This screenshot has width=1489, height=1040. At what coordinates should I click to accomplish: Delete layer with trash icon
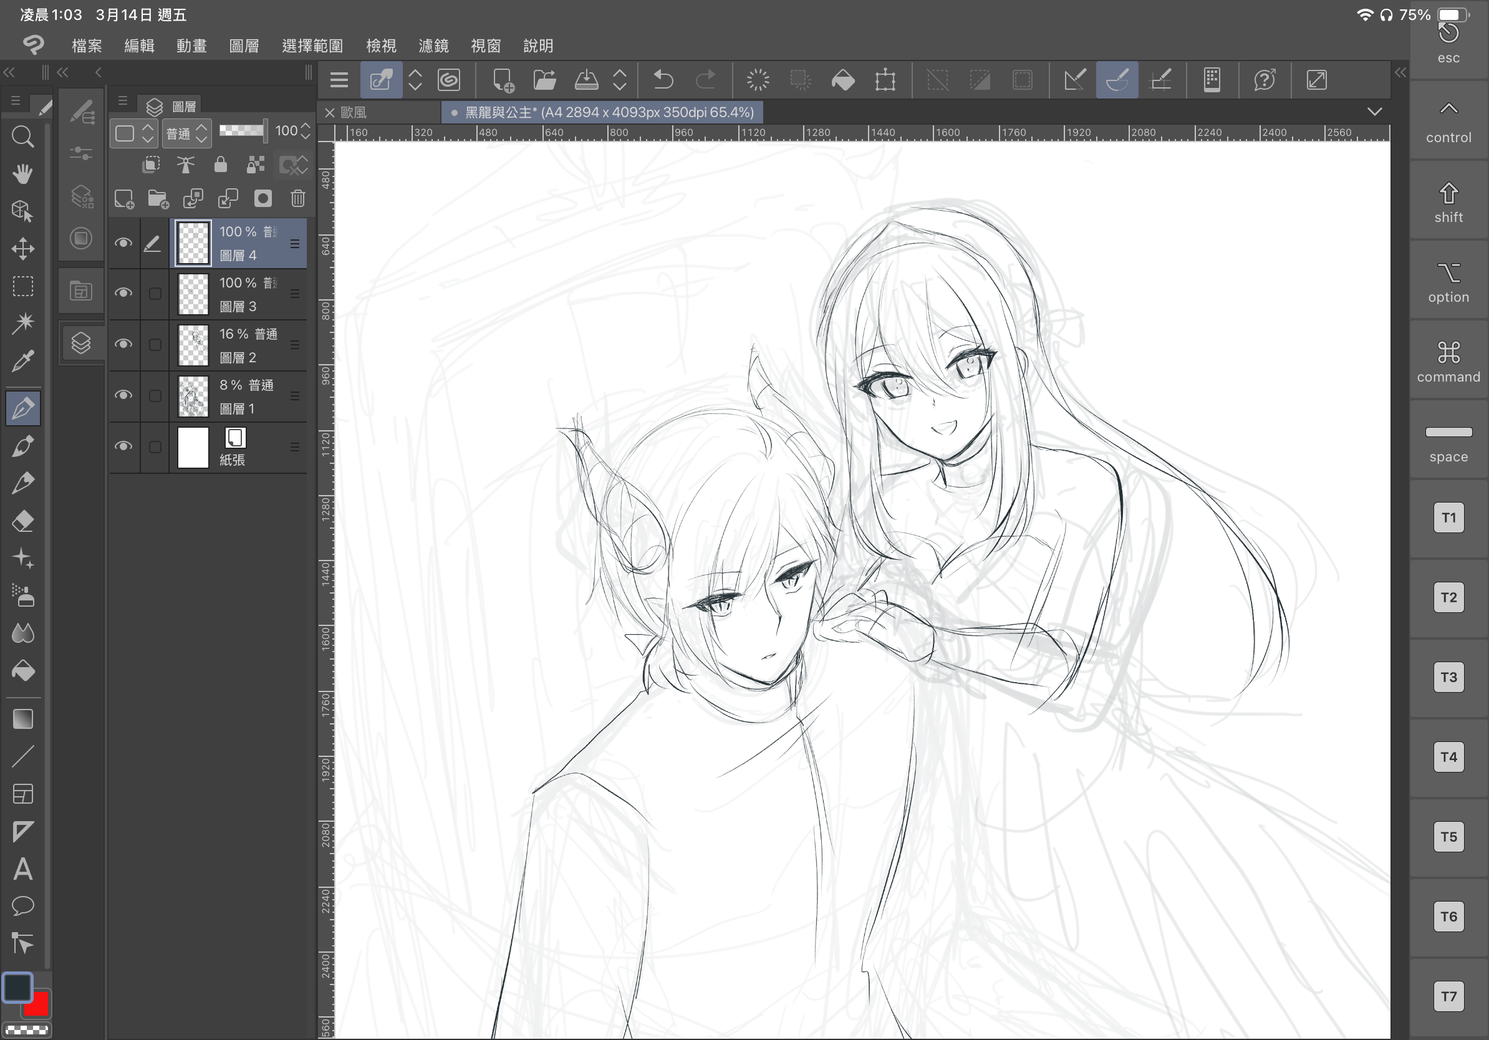(297, 198)
